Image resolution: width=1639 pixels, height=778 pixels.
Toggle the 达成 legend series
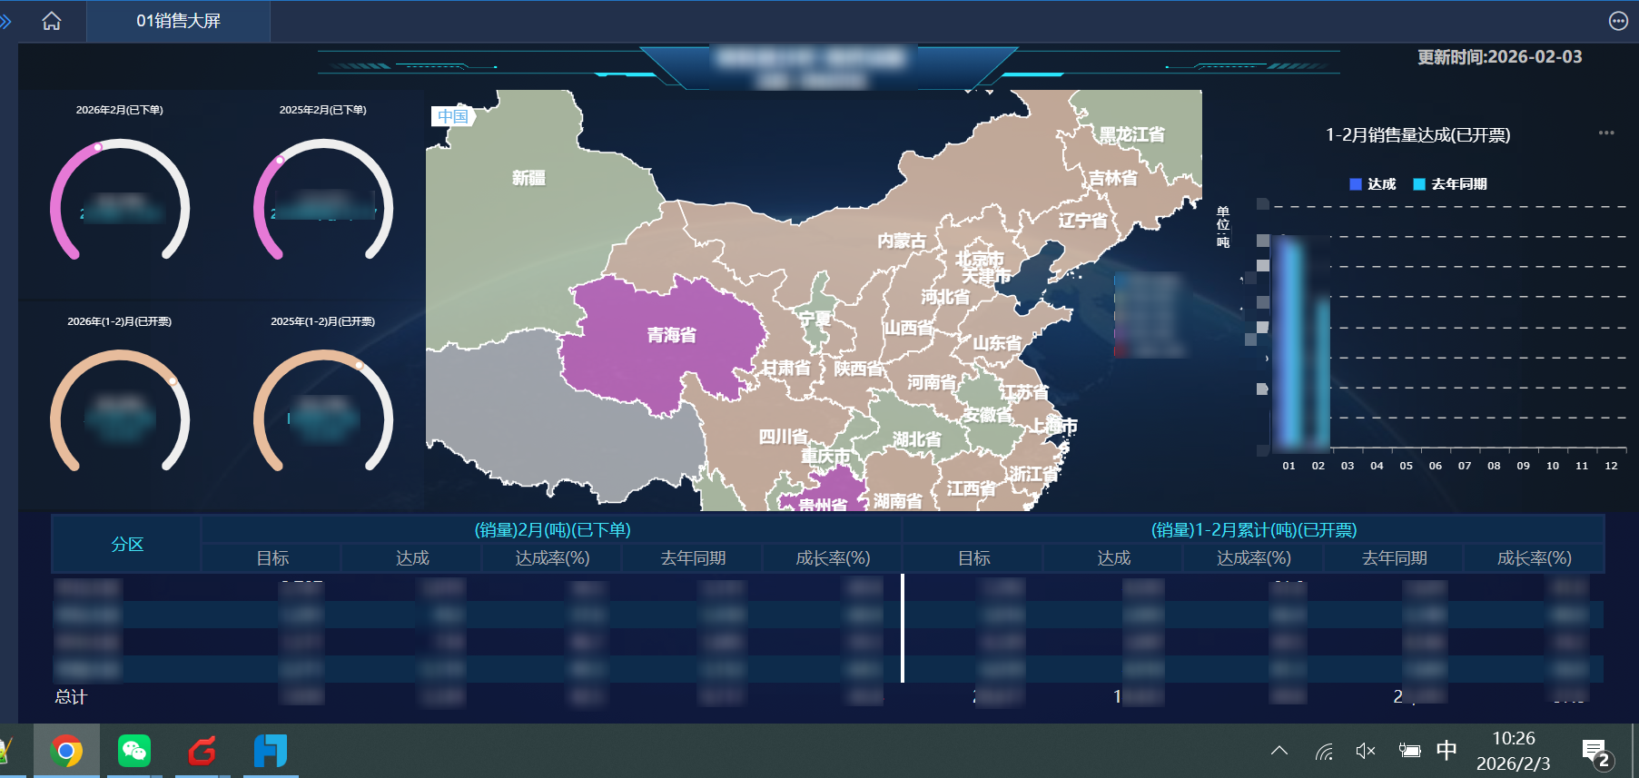pos(1372,184)
